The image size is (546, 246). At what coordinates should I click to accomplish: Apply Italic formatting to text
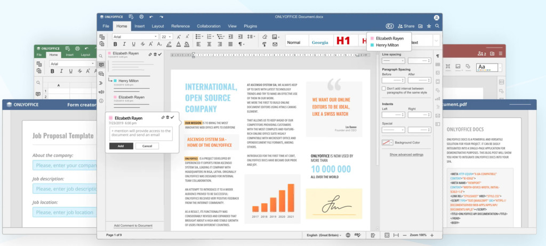click(x=124, y=44)
